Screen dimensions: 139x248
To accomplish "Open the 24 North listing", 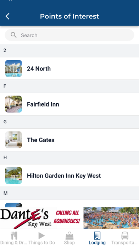I will pos(69,68).
